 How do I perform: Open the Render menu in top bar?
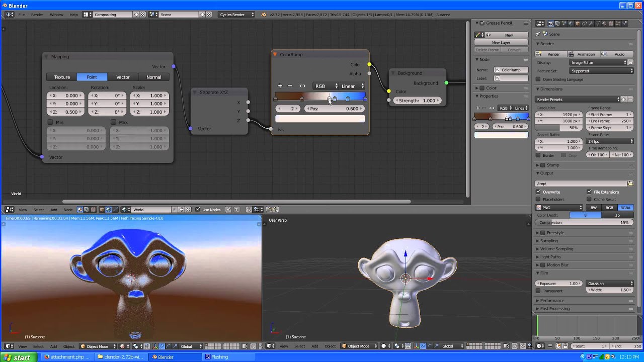pos(37,15)
